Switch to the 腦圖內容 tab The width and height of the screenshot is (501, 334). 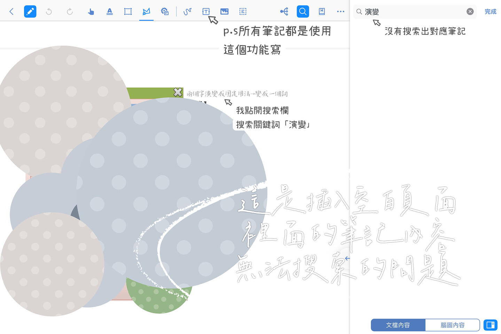[452, 325]
